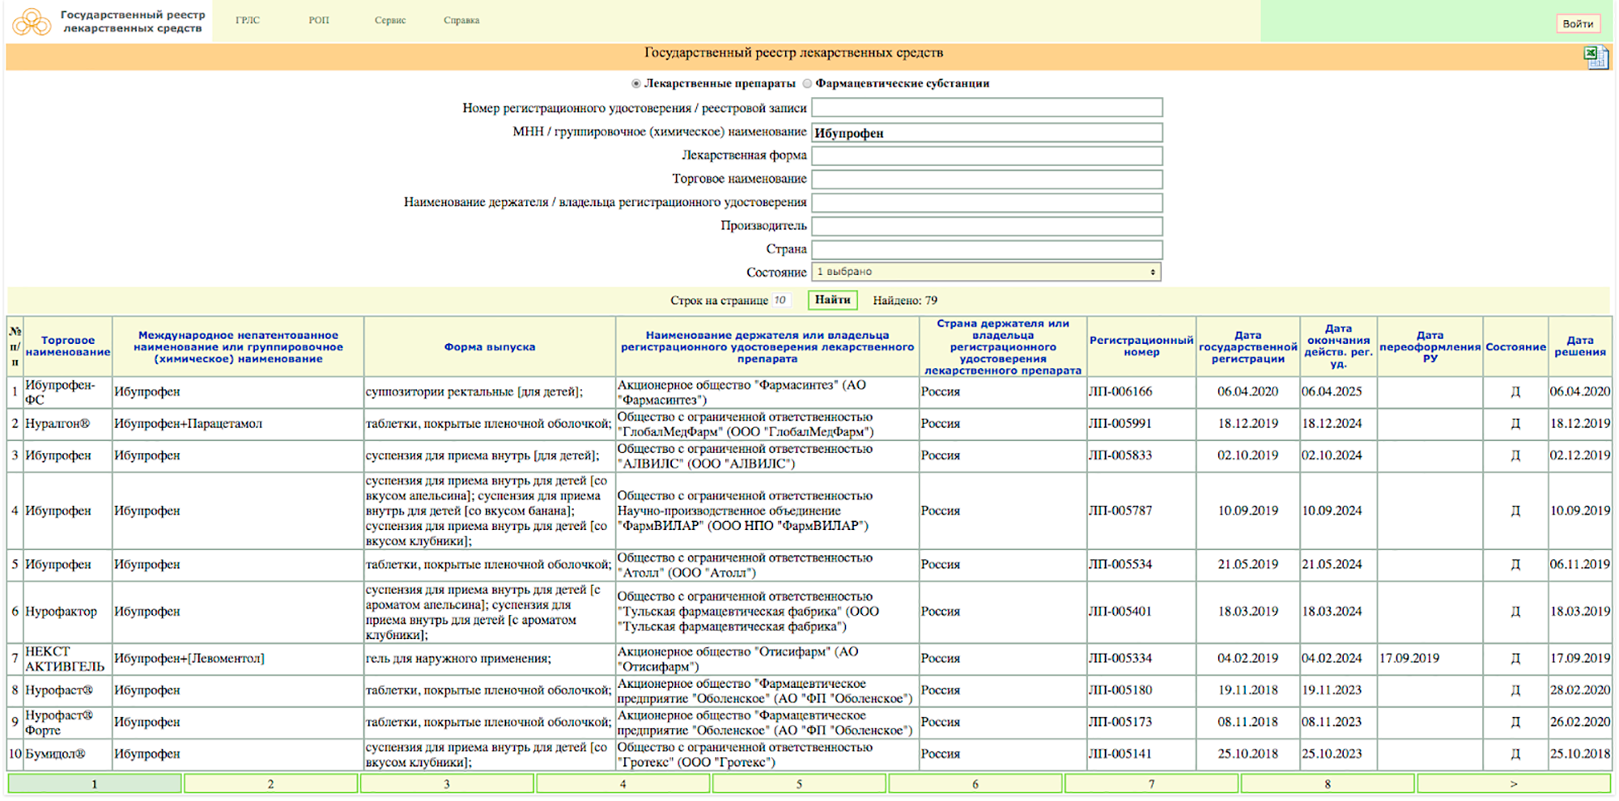Sort by Международное непатентованное наименование header
Screen dimensions: 1619x801
coord(238,346)
